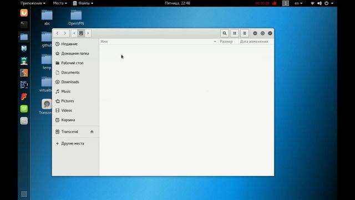Go to Домашняя папка
This screenshot has height=200, width=355.
click(75, 53)
